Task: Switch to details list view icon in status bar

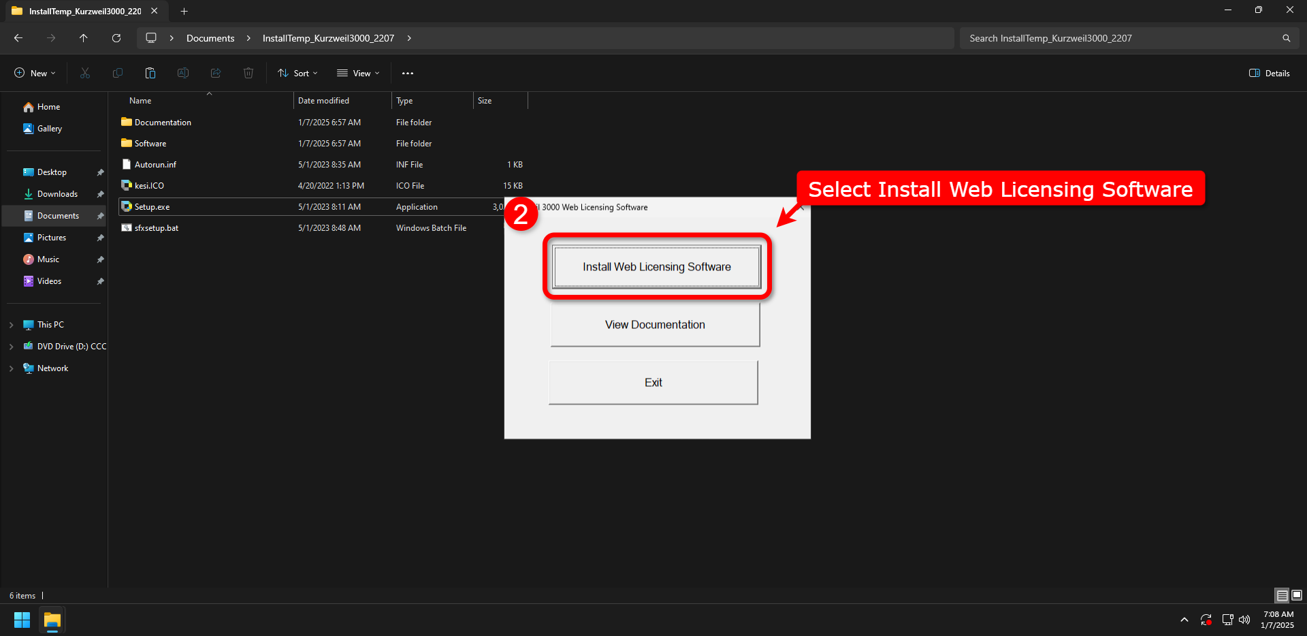Action: pos(1282,596)
